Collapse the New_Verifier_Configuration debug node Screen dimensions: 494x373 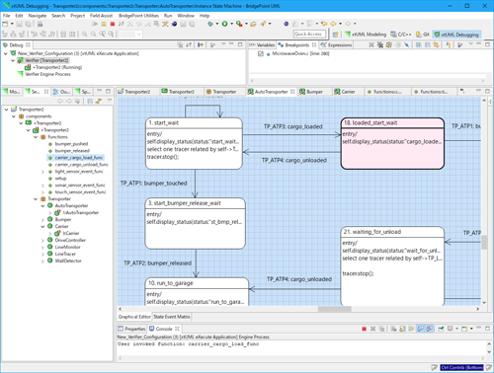point(6,53)
